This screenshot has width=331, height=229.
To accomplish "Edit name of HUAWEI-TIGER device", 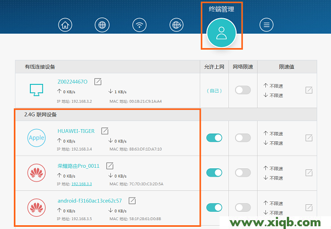I will [104, 131].
